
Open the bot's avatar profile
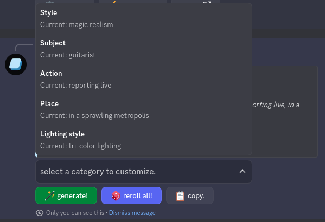[16, 64]
